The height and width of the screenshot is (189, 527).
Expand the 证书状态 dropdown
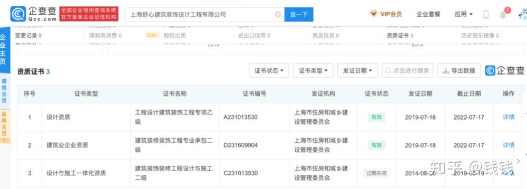click(x=269, y=71)
